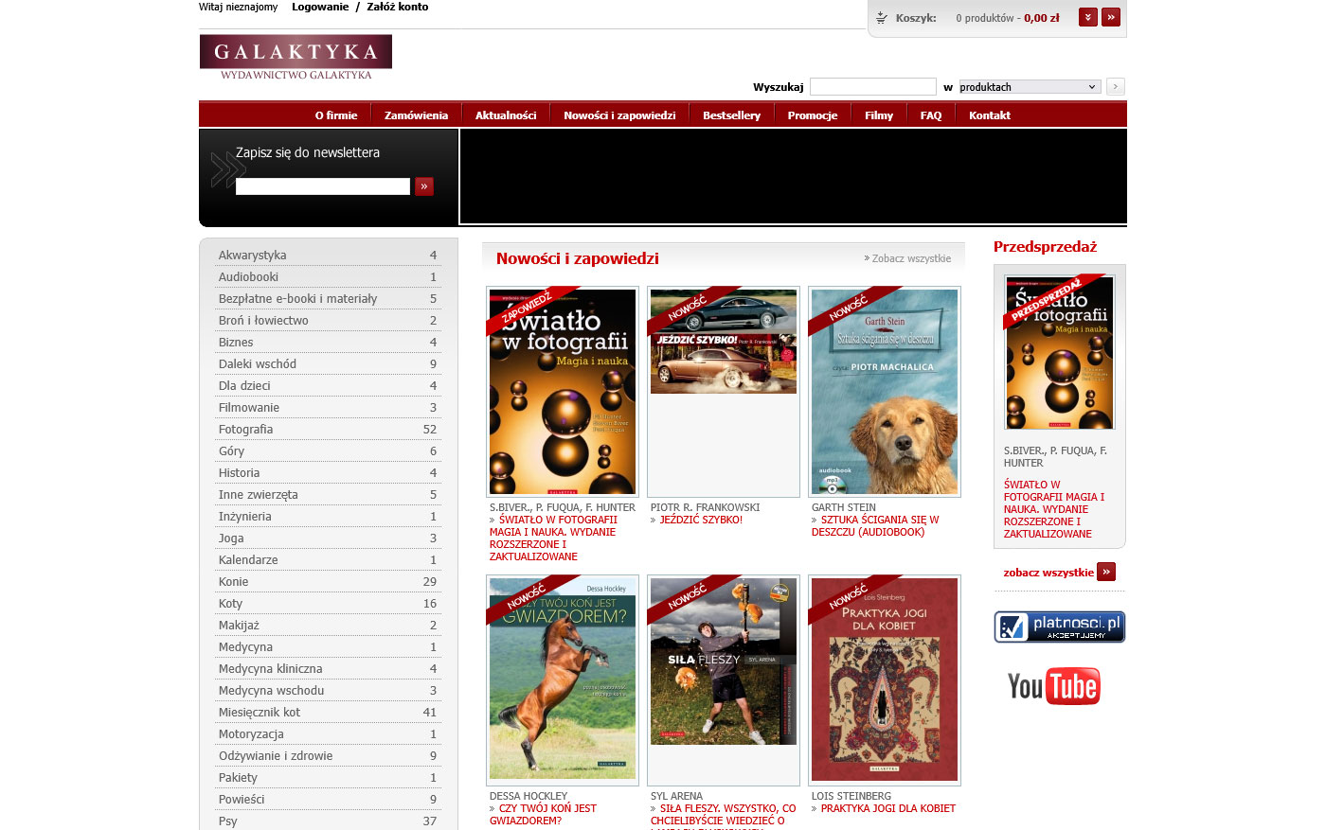Open 'Praktyka jogi dla kobiet' book cover
The height and width of the screenshot is (830, 1326).
(884, 680)
